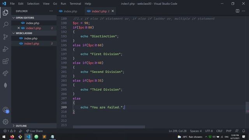Open the Extensions view
Viewport: 249px width, 140px height.
point(5,61)
